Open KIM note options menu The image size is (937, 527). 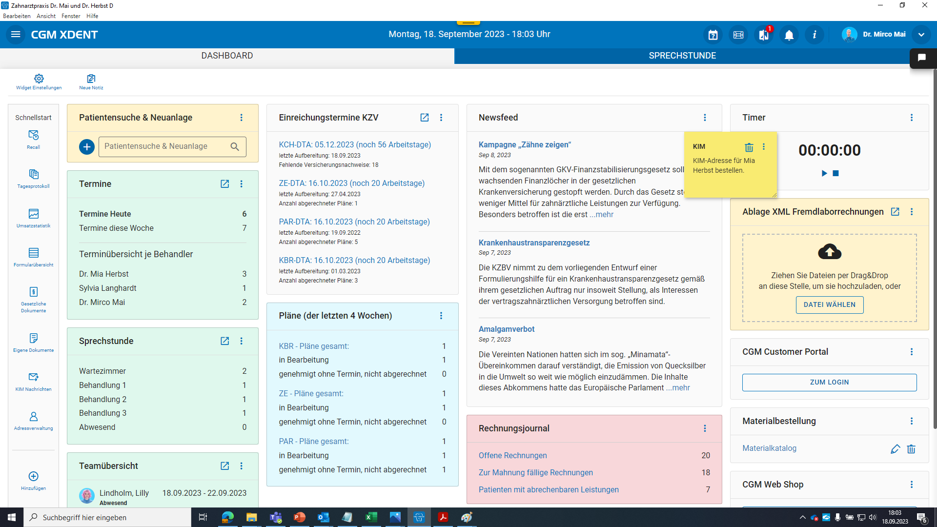(764, 147)
